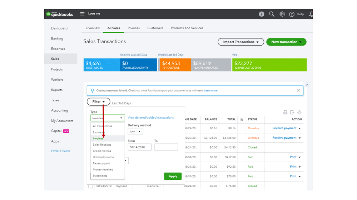Open View deleted/voided transactions link
The width and height of the screenshot is (357, 200).
pos(150,118)
